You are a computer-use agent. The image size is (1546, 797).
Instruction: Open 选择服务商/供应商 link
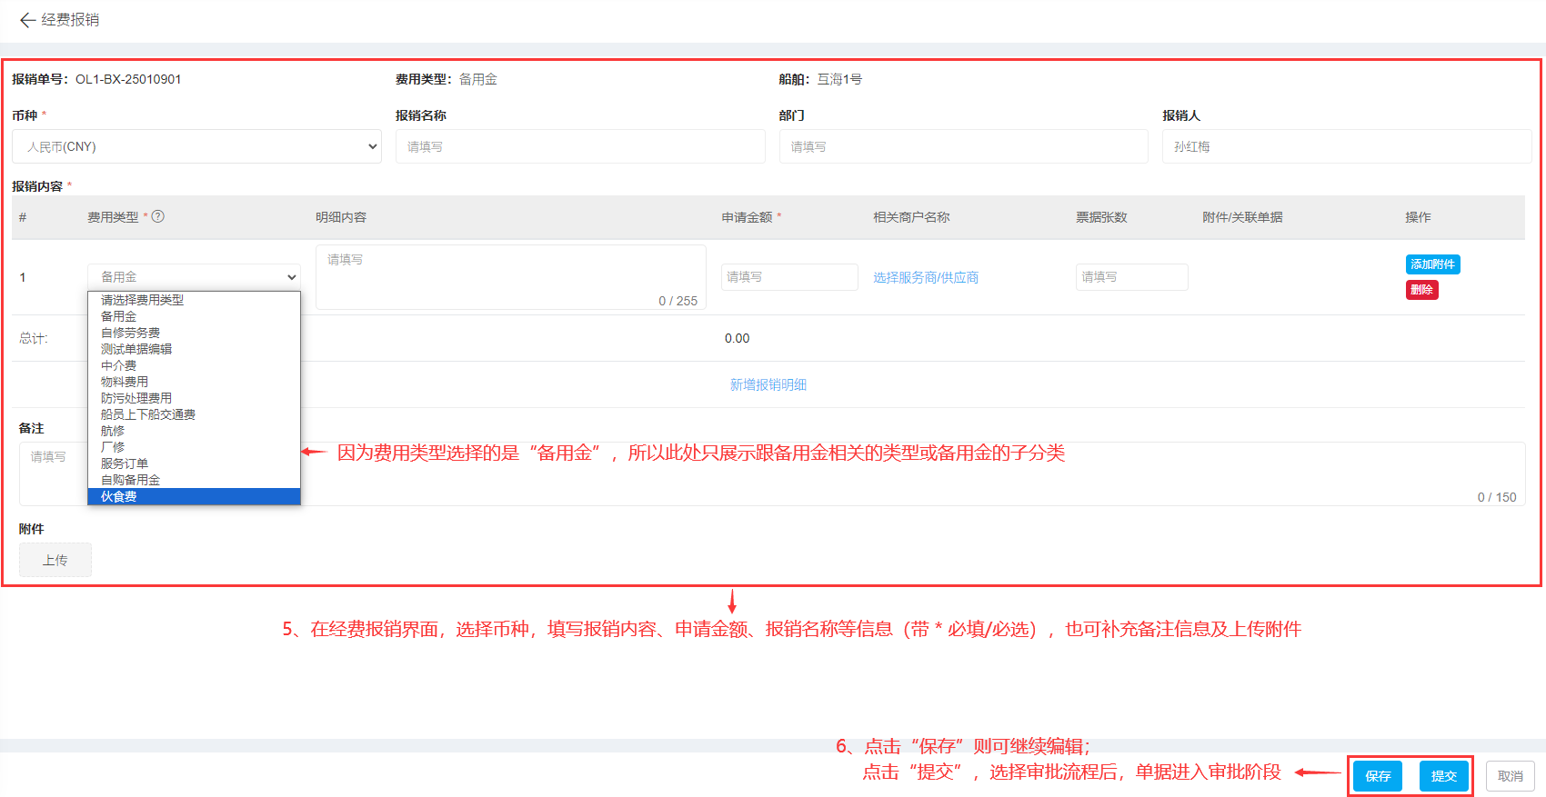coord(926,277)
